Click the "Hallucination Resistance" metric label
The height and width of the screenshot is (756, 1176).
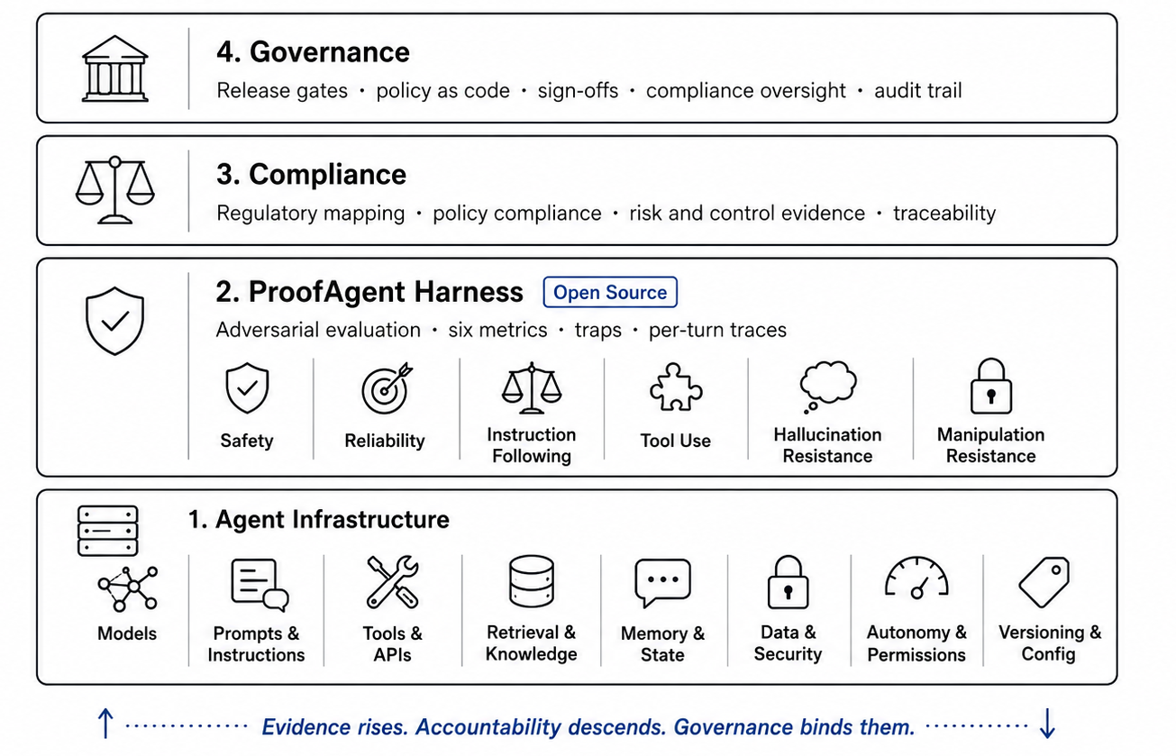pyautogui.click(x=827, y=445)
